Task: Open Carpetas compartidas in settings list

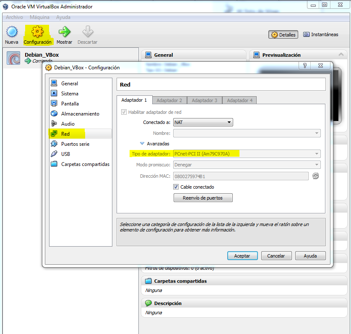Action: tap(81, 164)
